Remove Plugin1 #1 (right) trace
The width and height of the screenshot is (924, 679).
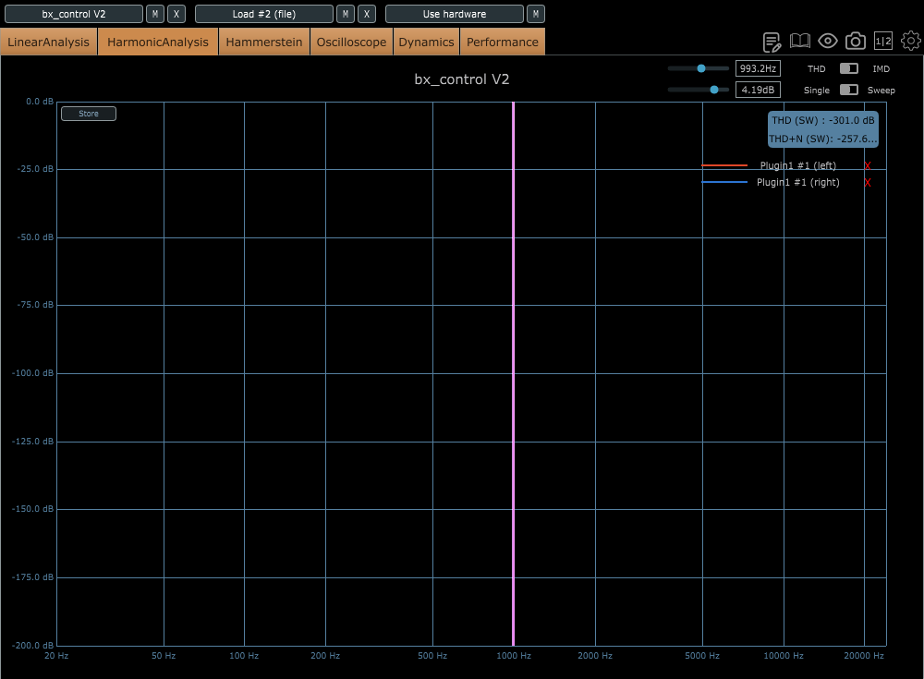(868, 182)
